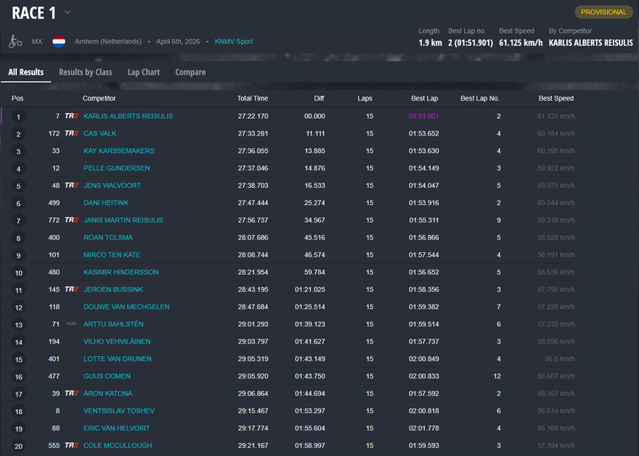639x456 pixels.
Task: Click the Provisional status badge
Action: coord(603,12)
